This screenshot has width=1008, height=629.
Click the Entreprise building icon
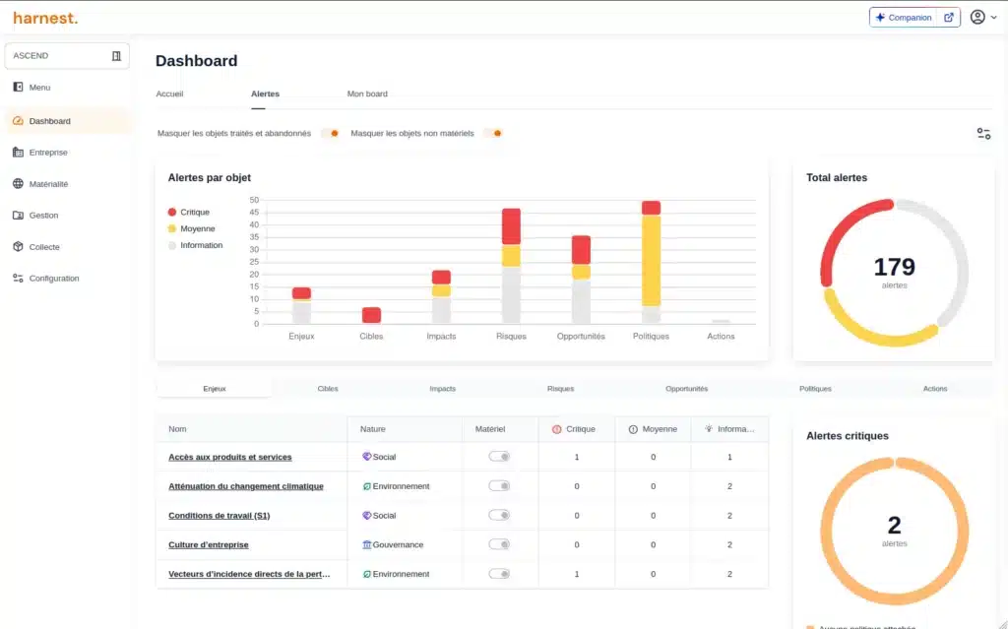tap(18, 153)
